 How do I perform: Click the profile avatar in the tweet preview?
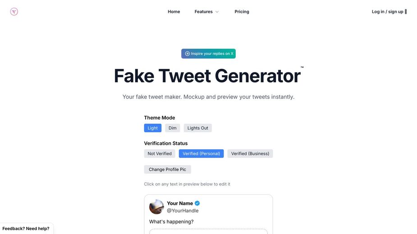(156, 207)
